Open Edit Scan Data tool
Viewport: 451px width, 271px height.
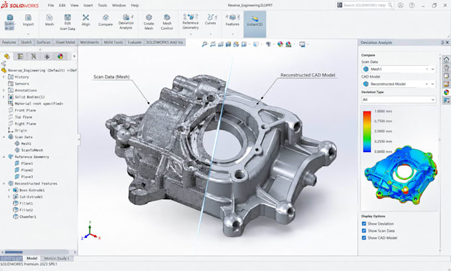coord(68,22)
